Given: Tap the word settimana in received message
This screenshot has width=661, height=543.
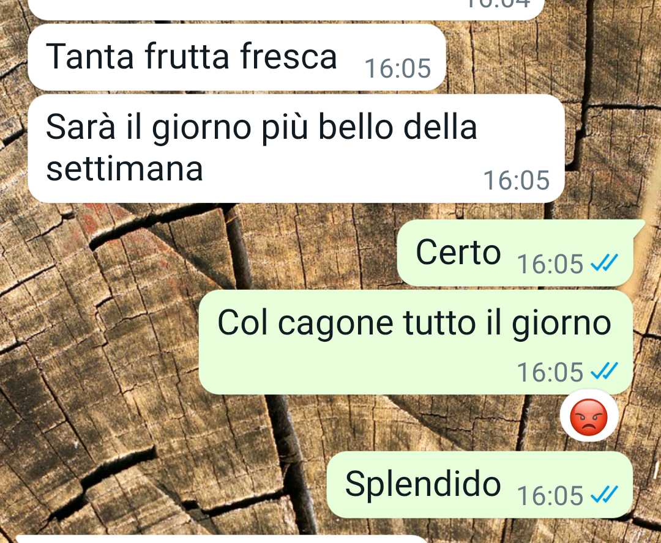Looking at the screenshot, I should (125, 169).
